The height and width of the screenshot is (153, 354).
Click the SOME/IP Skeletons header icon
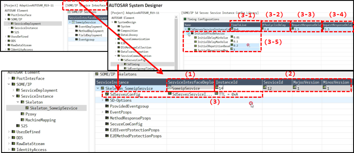pos(97,74)
